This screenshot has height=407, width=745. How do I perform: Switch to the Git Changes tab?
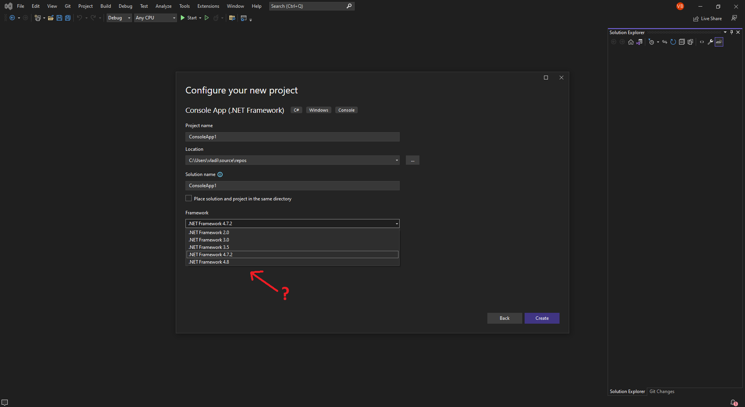tap(662, 391)
